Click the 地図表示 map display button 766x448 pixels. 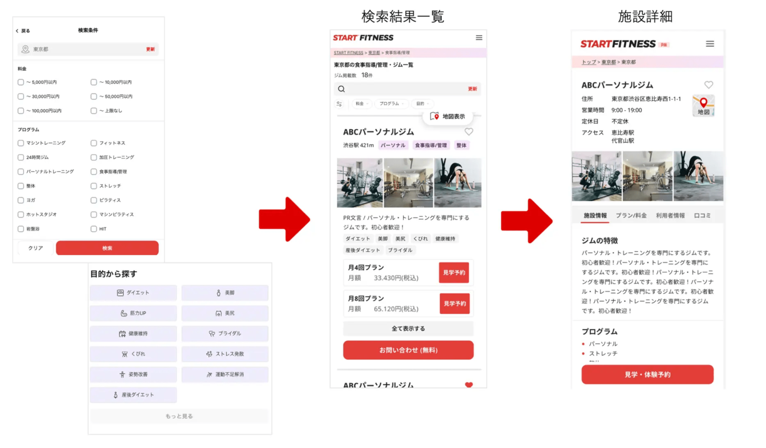pos(448,117)
